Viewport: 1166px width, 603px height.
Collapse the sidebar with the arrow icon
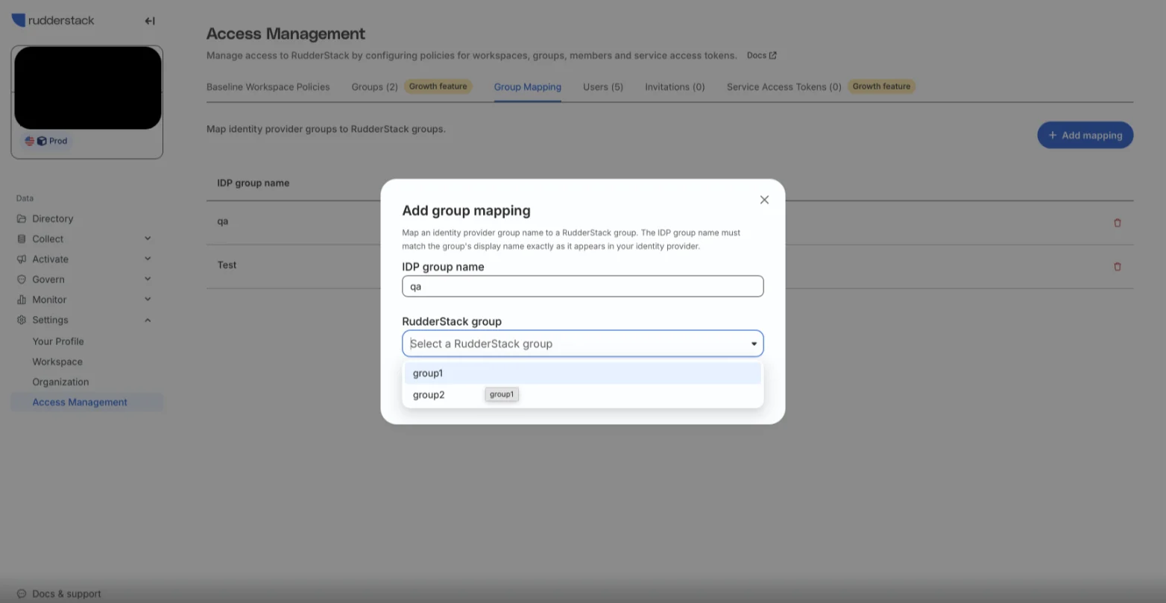(150, 21)
